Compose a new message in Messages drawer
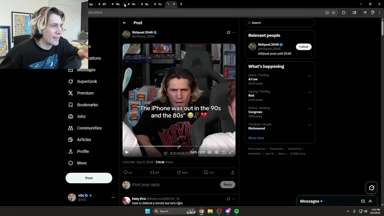This screenshot has width=384, height=216. [363, 201]
